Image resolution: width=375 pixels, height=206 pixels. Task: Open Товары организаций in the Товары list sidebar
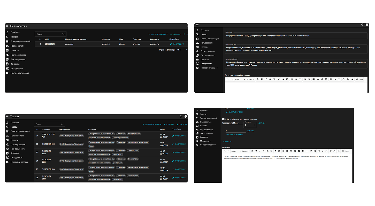(x=20, y=131)
